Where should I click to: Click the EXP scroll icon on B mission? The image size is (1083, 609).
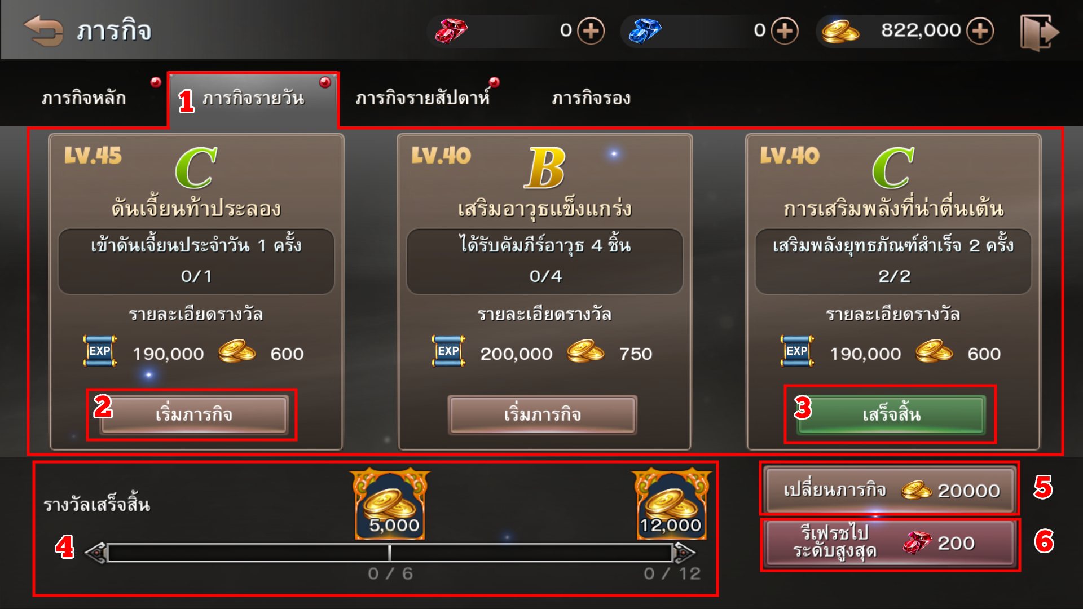point(448,351)
